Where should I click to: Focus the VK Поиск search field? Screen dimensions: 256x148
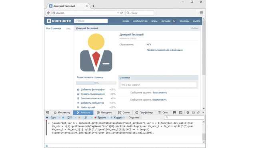[91, 21]
